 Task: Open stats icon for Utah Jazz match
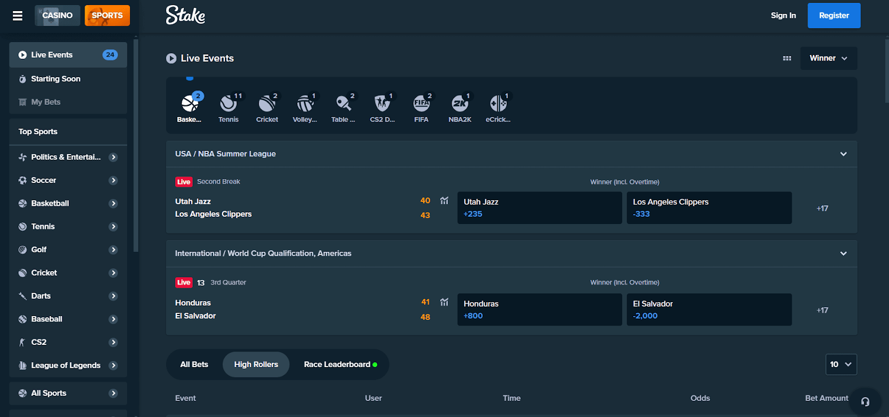(x=444, y=201)
